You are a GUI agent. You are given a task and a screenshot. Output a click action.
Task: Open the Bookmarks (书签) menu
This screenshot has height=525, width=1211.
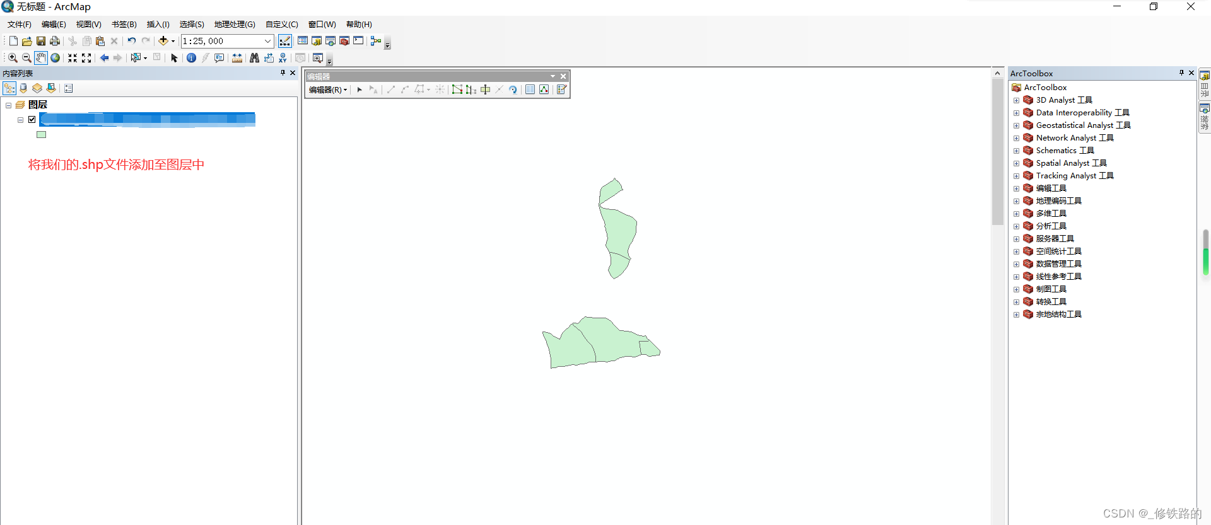(x=124, y=25)
